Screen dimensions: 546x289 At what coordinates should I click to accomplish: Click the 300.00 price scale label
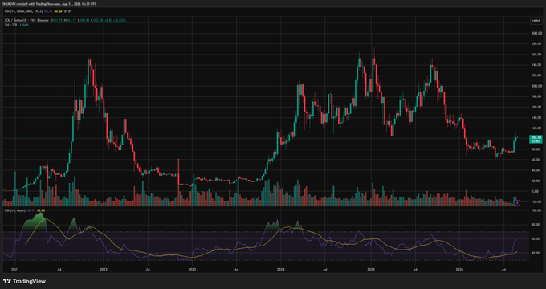pyautogui.click(x=536, y=34)
